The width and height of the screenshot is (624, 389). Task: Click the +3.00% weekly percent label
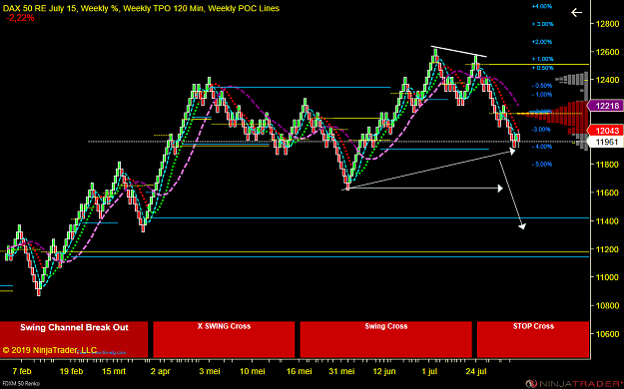[x=543, y=24]
